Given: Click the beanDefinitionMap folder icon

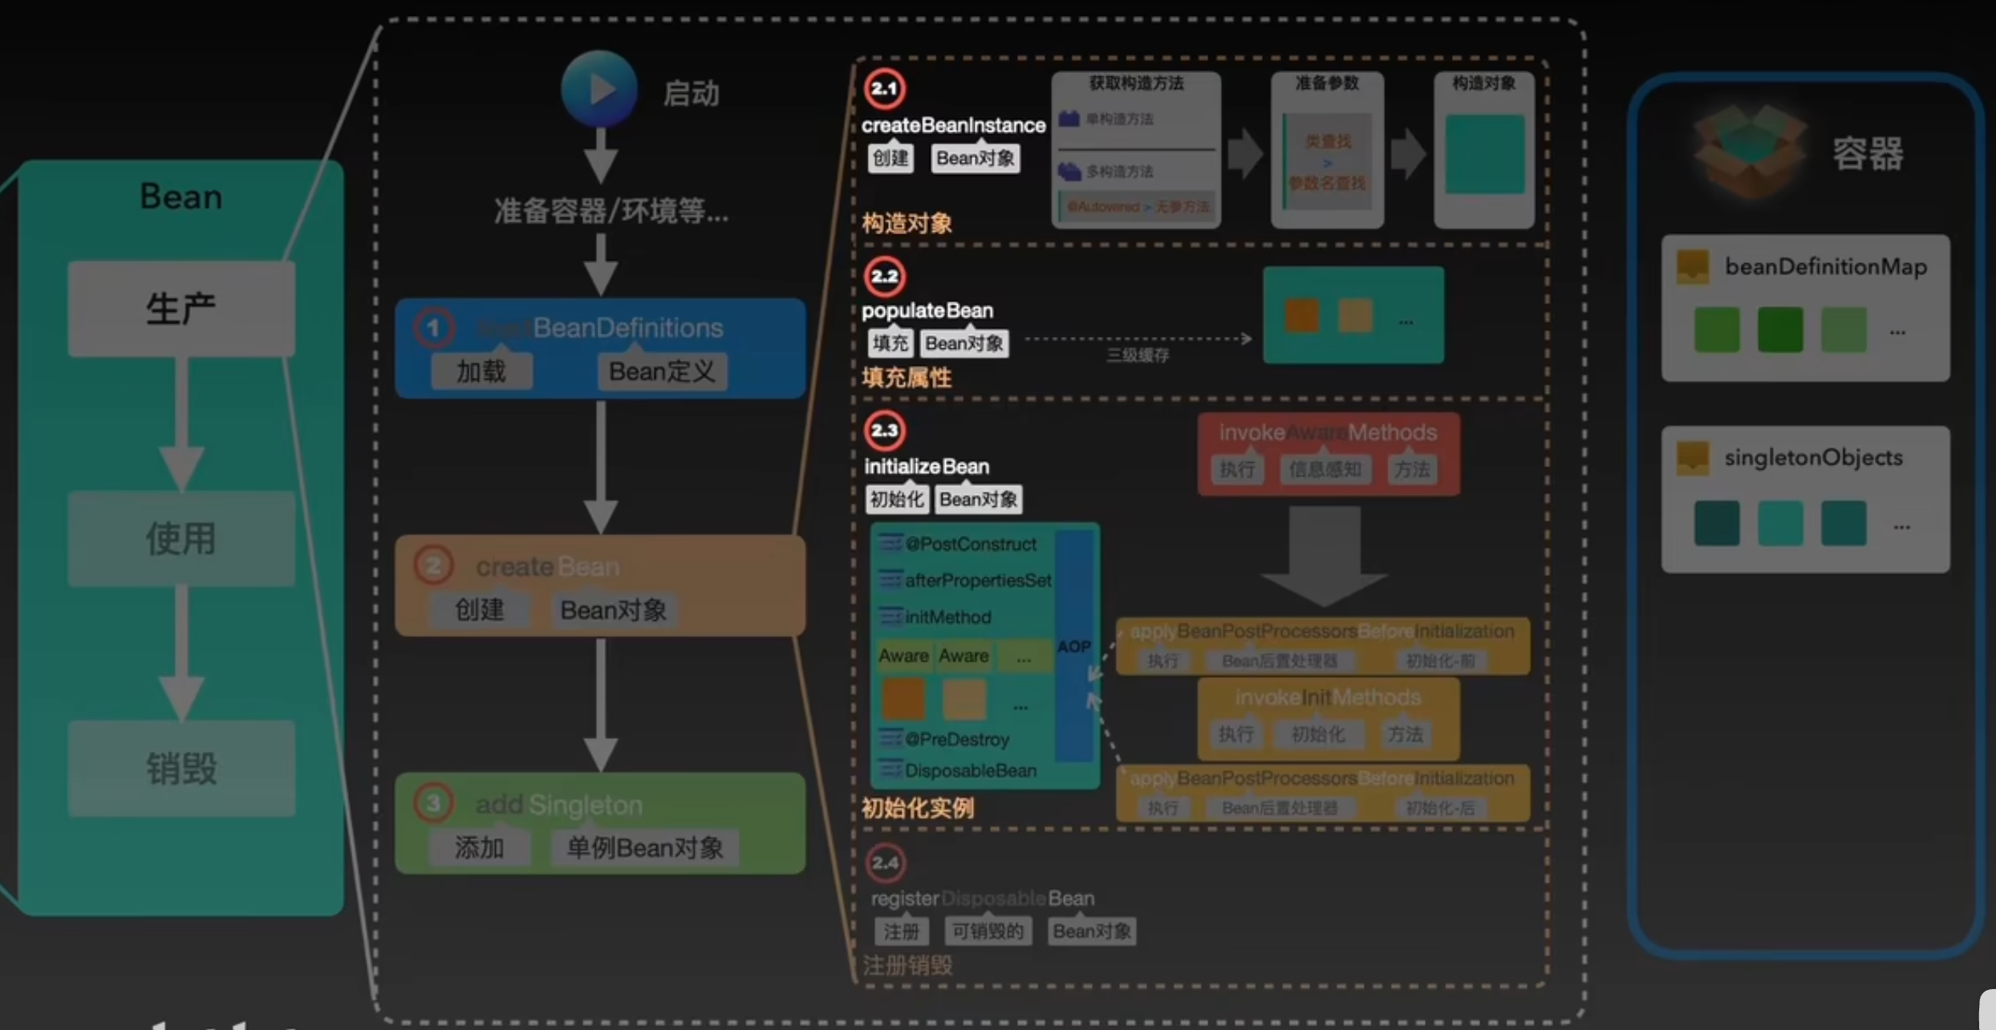Looking at the screenshot, I should (1693, 266).
